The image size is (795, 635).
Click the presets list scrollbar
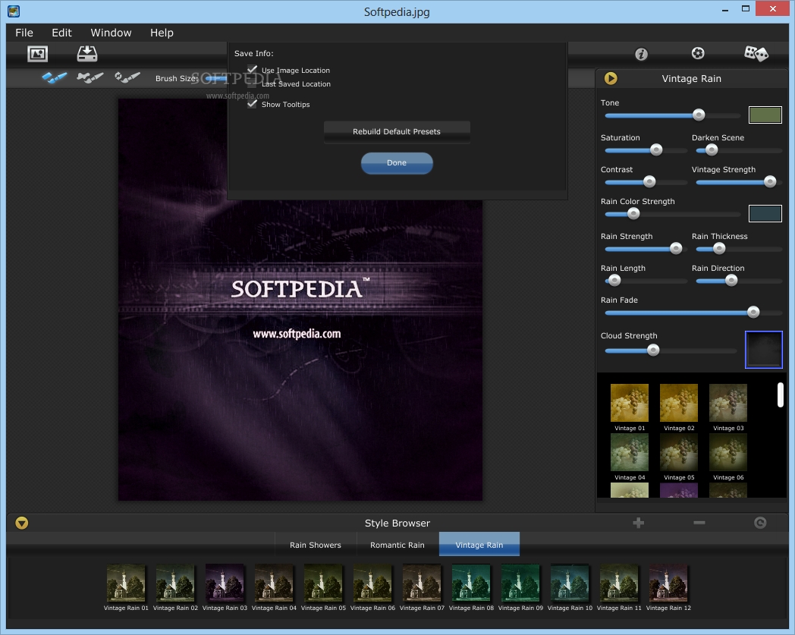click(781, 395)
